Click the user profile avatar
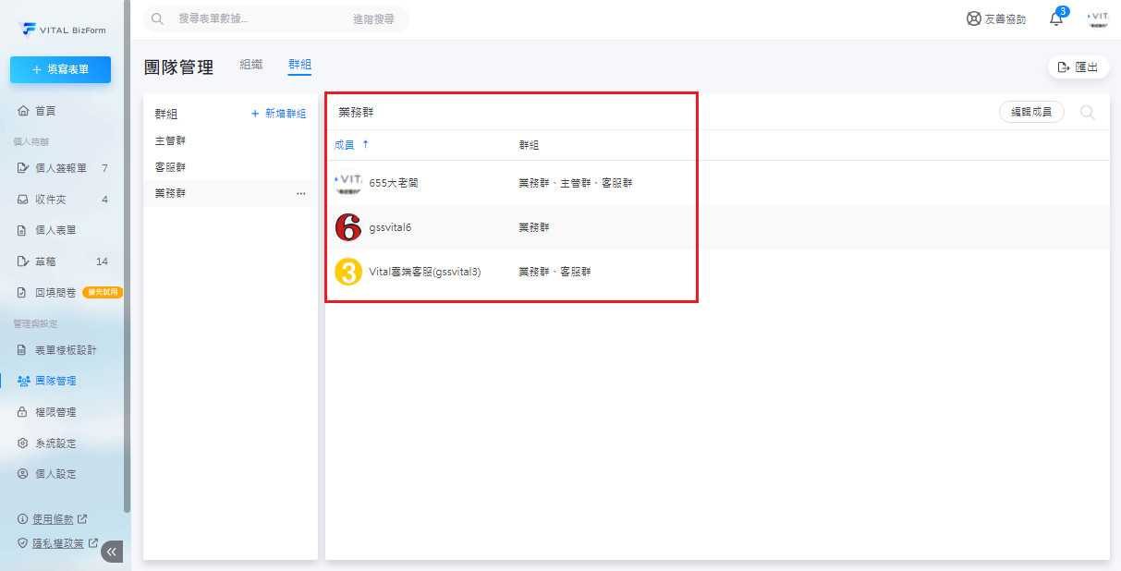Viewport: 1121px width, 571px height. [x=1098, y=19]
